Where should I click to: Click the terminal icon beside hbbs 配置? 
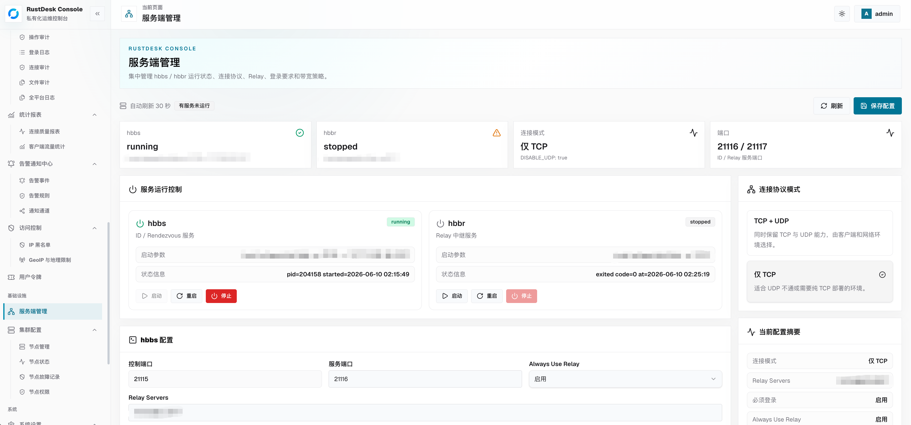click(133, 340)
